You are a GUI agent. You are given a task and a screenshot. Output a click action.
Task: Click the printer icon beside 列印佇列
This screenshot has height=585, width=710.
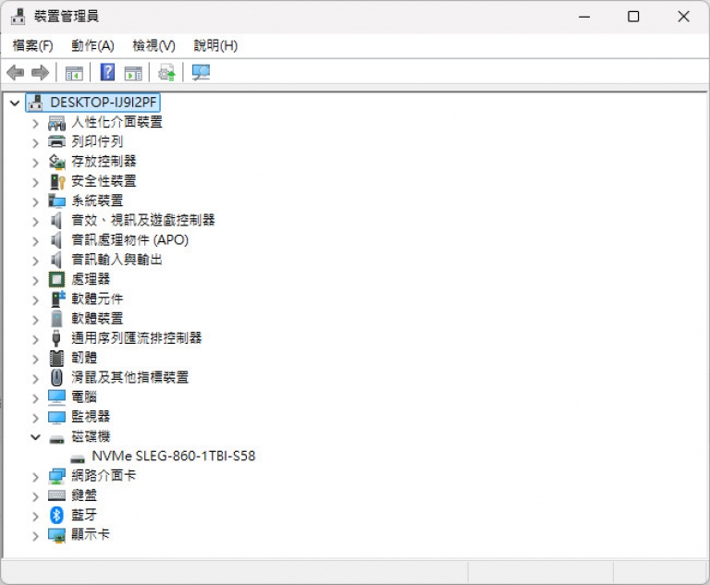56,141
